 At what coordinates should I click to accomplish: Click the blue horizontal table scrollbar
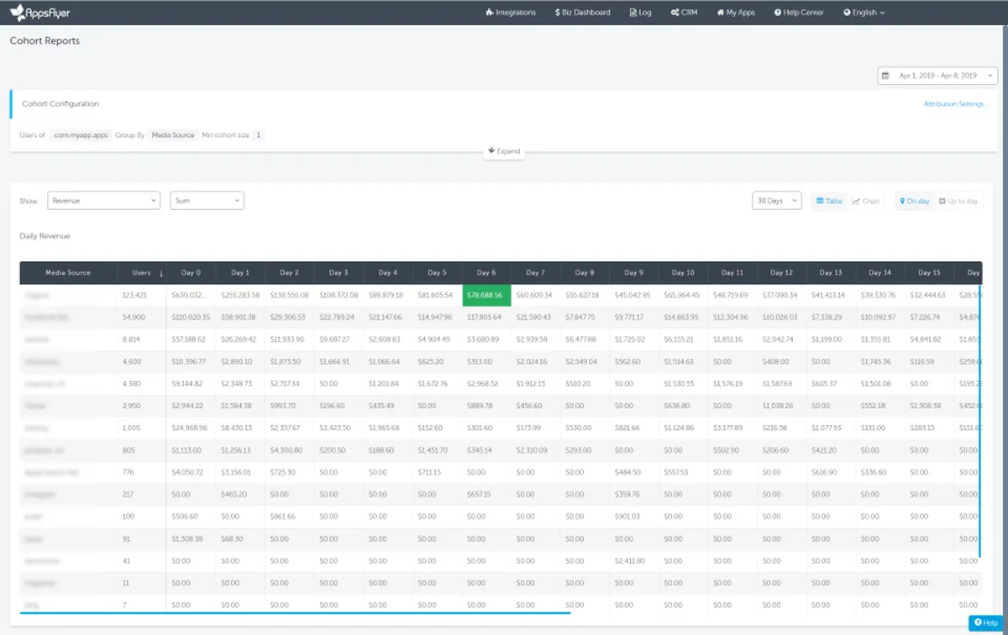295,613
